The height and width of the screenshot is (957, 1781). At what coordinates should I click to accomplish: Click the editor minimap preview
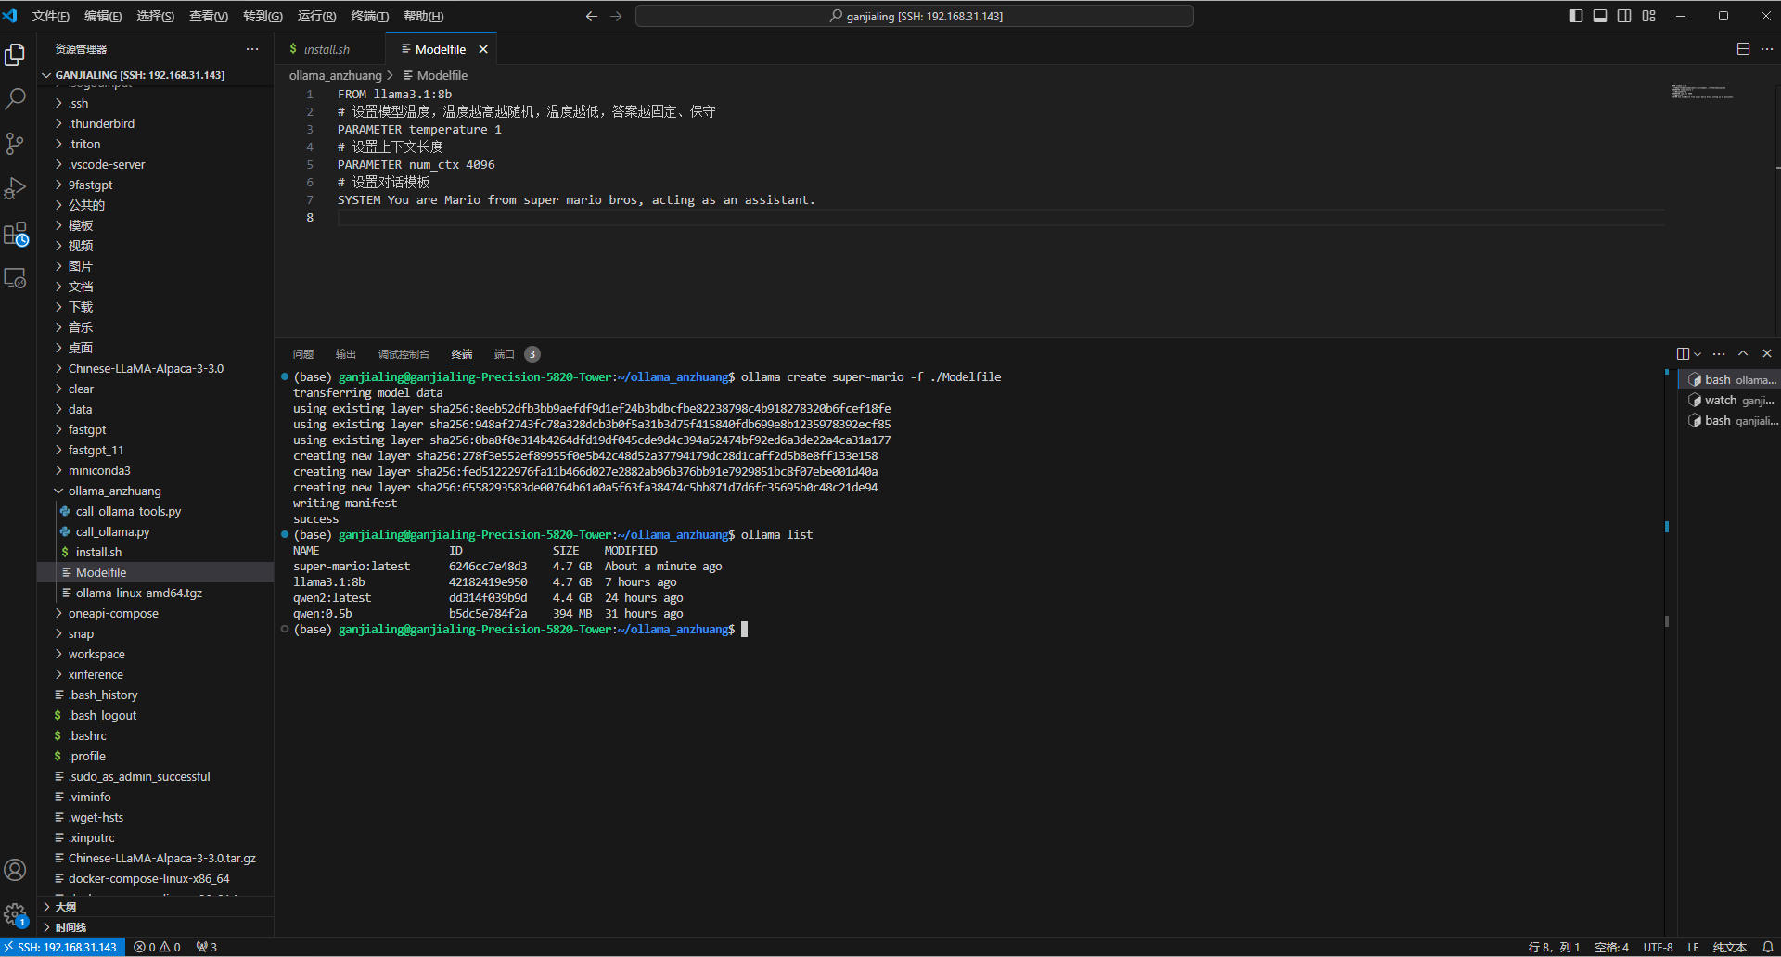point(1702,92)
